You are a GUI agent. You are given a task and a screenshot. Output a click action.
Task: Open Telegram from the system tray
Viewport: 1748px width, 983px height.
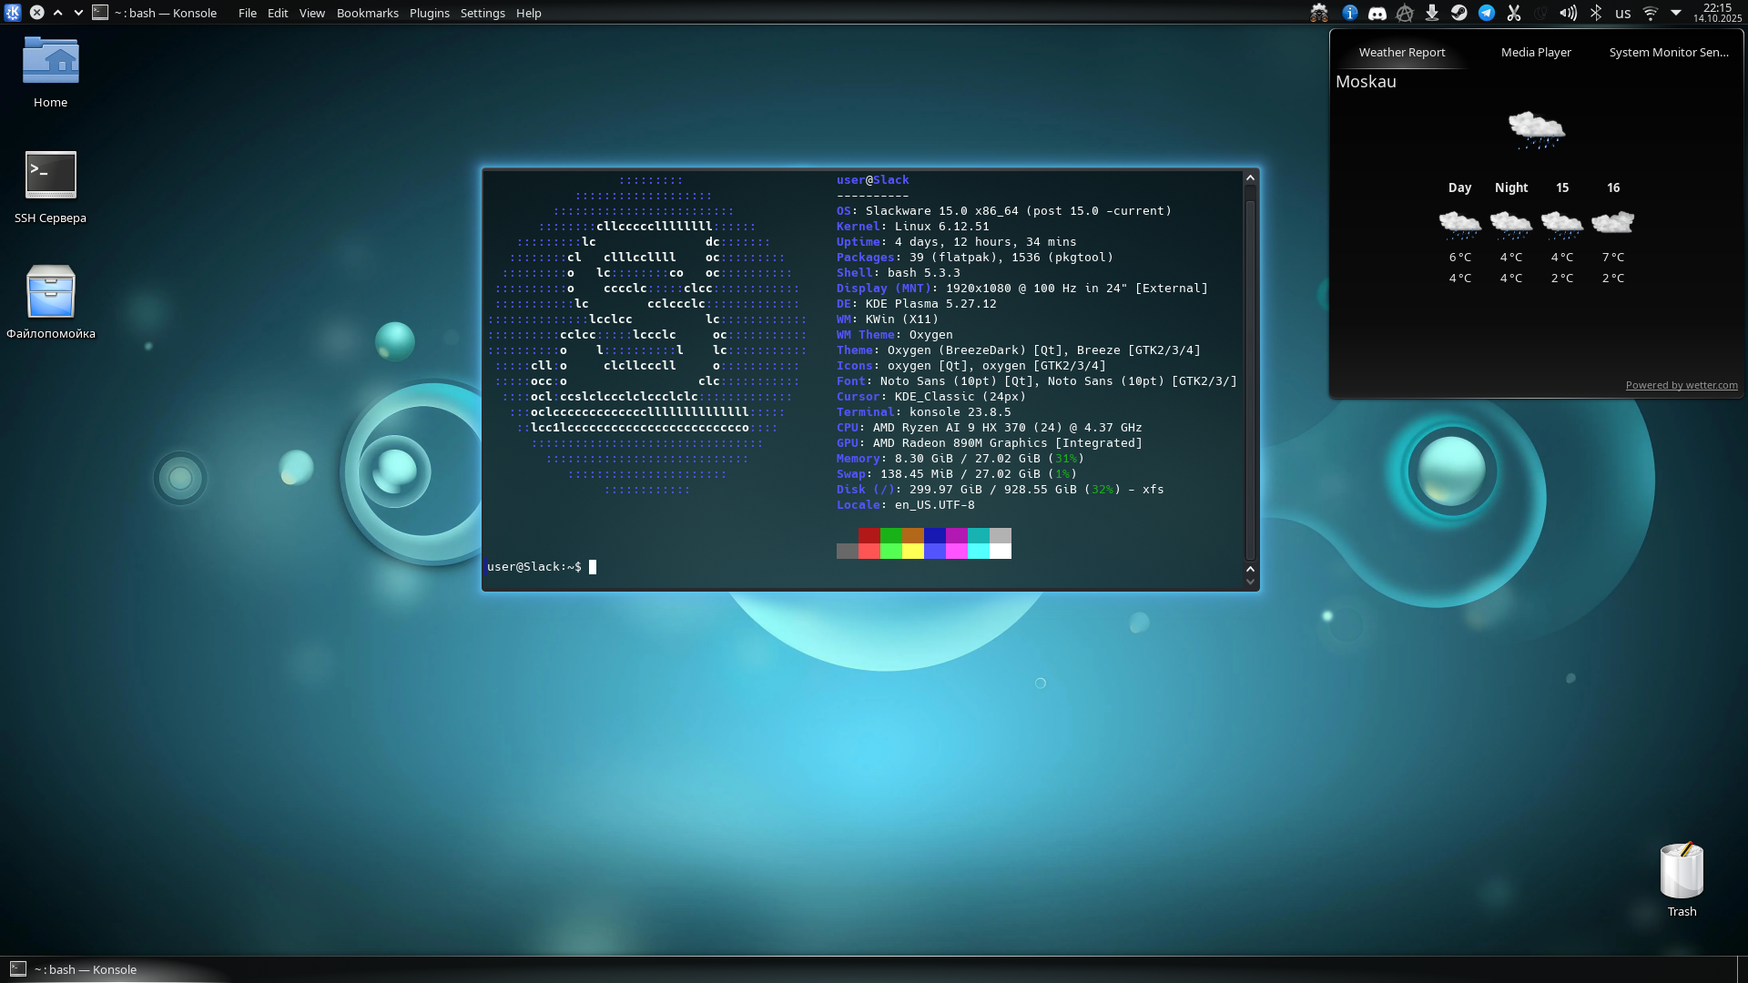[x=1487, y=13]
